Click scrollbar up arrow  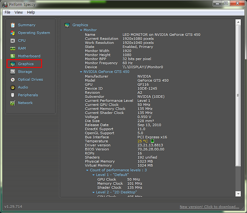click(238, 22)
